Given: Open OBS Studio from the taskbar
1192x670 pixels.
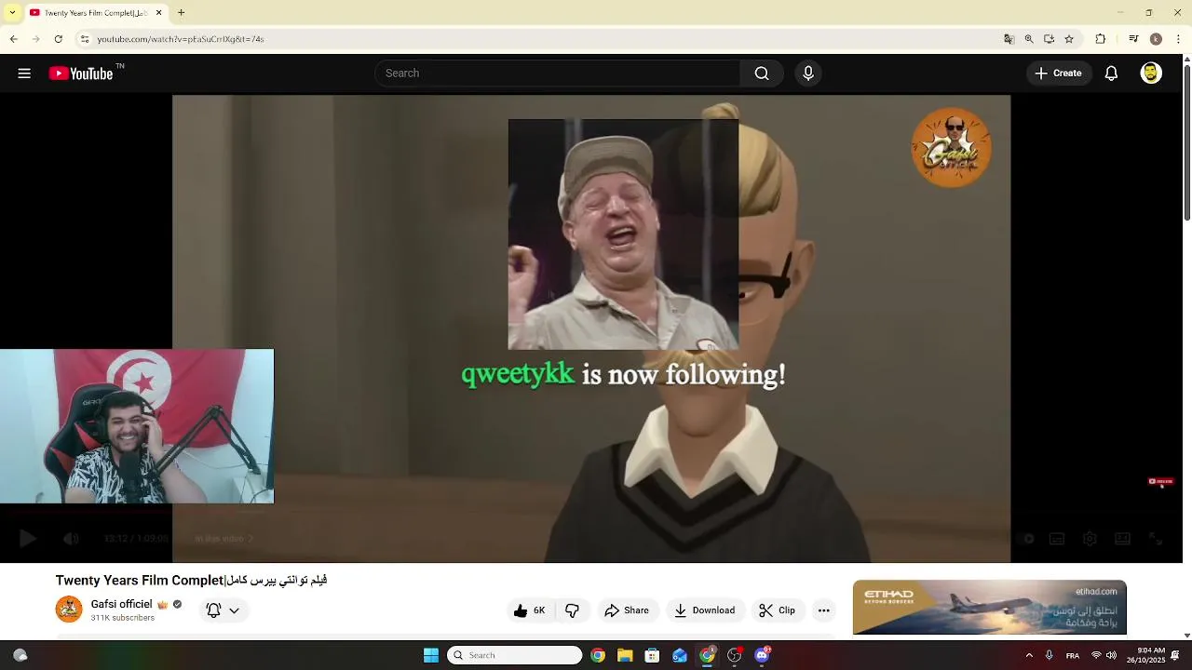Looking at the screenshot, I should click(x=735, y=655).
